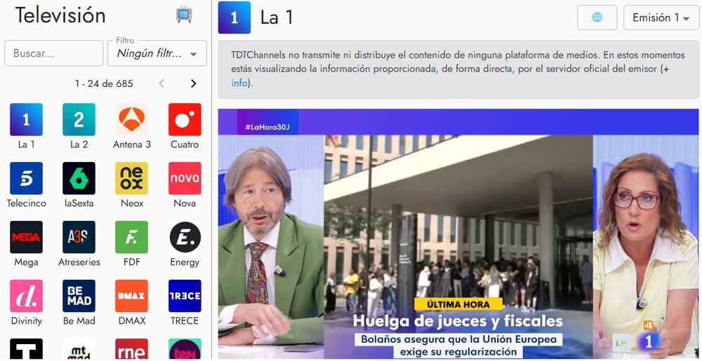Select the FDF channel
The width and height of the screenshot is (702, 361).
(x=132, y=237)
